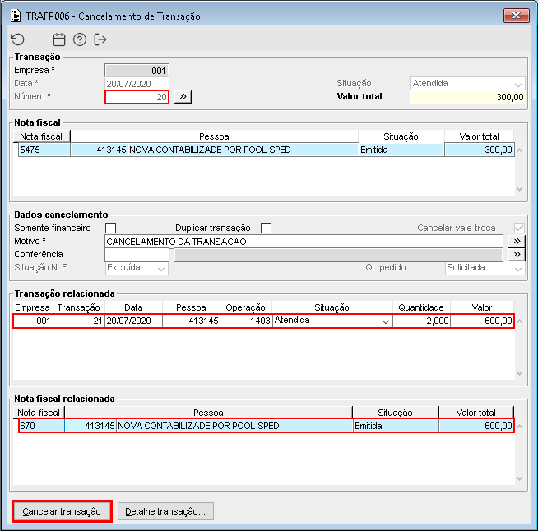Select related Nota fiscal cell 670
Viewport: 538px width, 531px height.
pos(41,426)
